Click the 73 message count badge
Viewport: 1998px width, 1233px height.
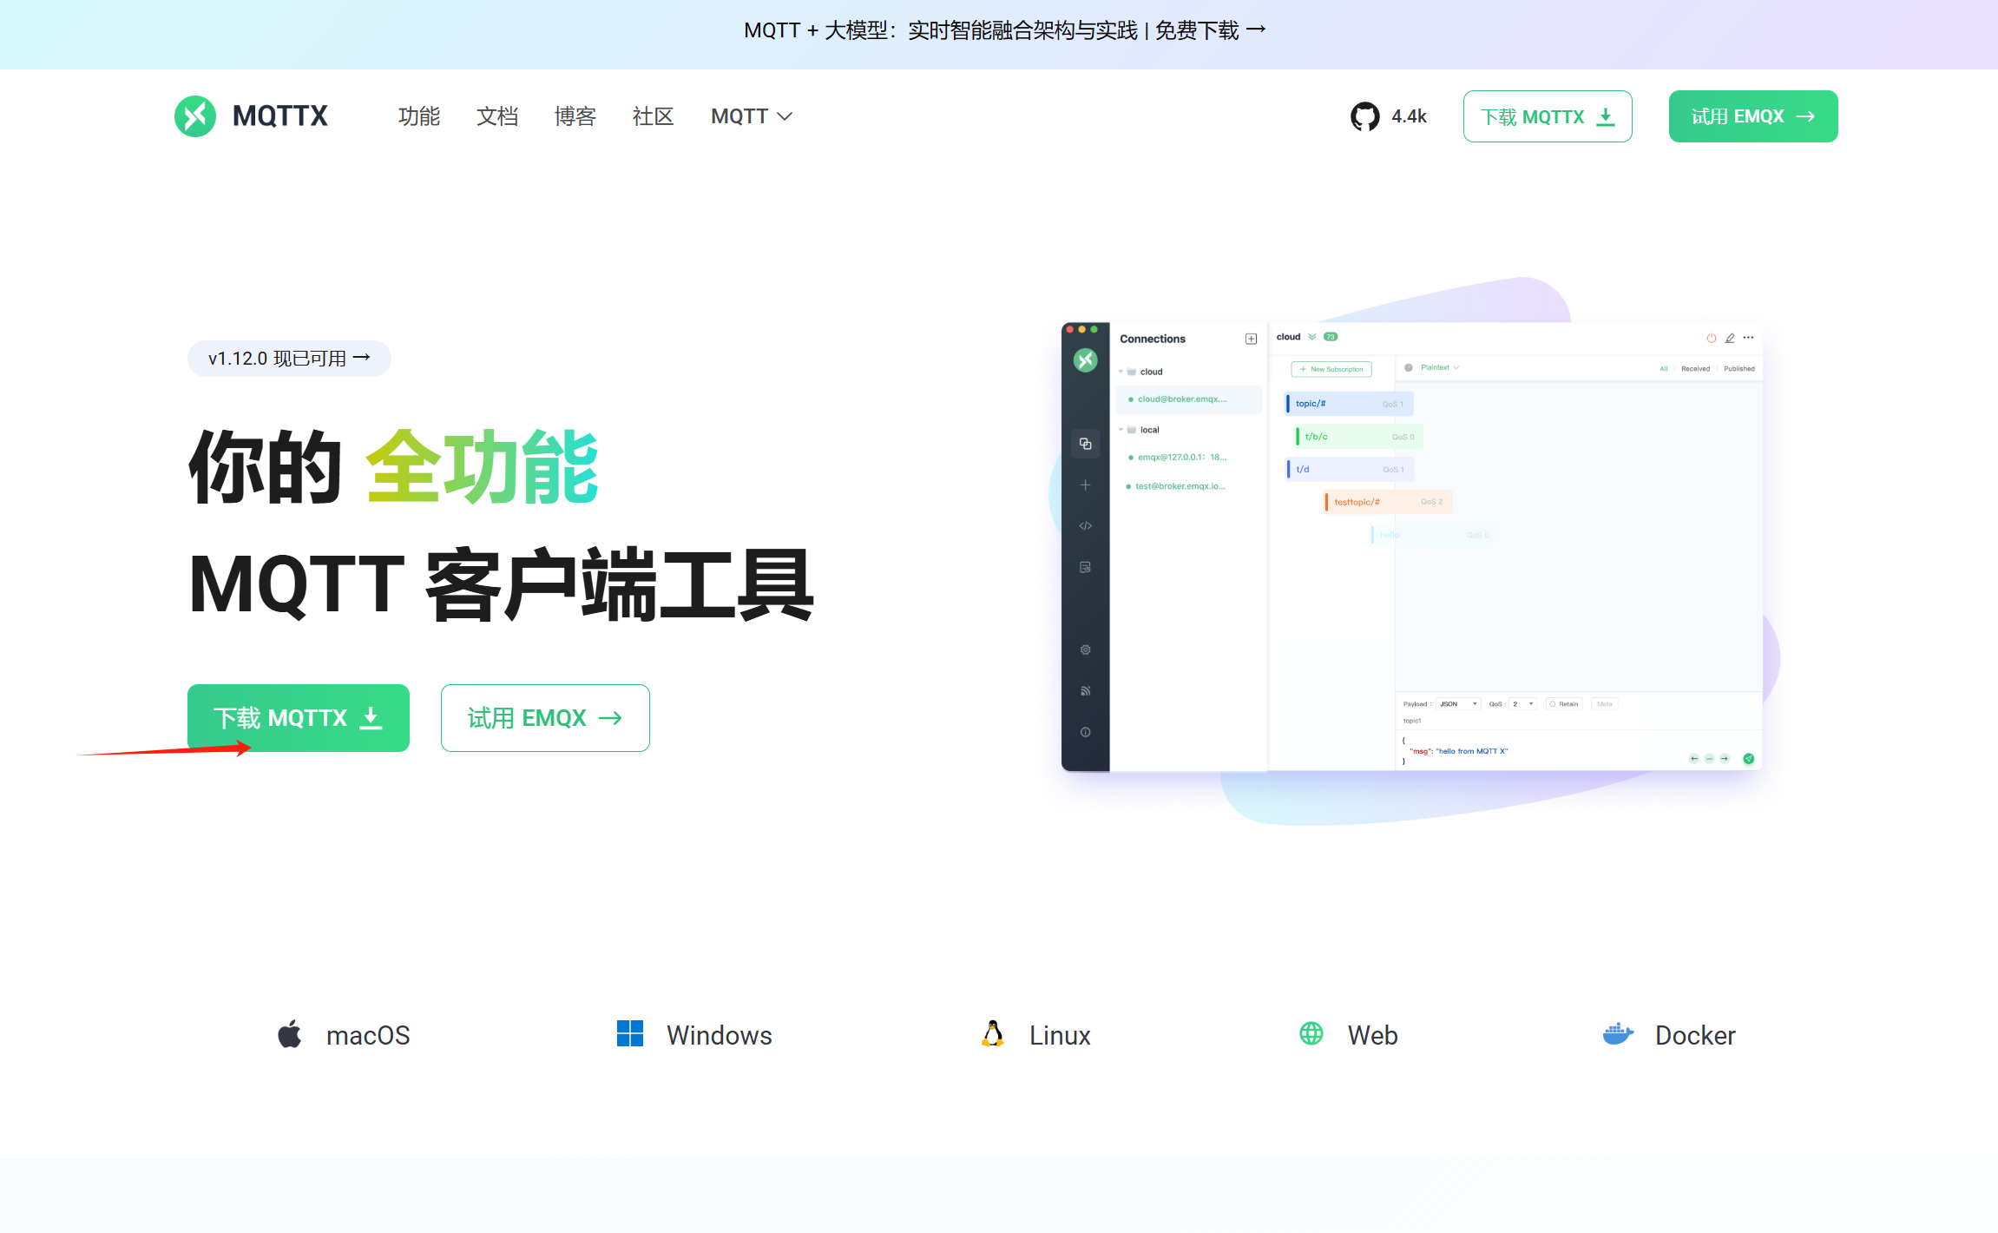[1331, 337]
